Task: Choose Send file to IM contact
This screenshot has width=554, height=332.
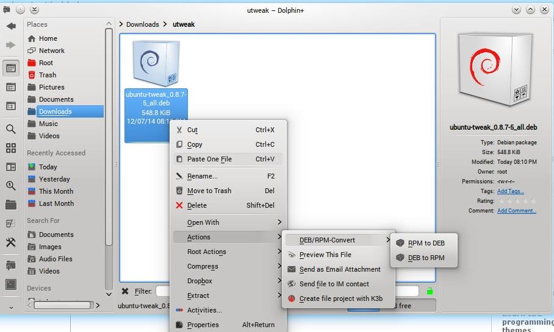Action: point(338,284)
